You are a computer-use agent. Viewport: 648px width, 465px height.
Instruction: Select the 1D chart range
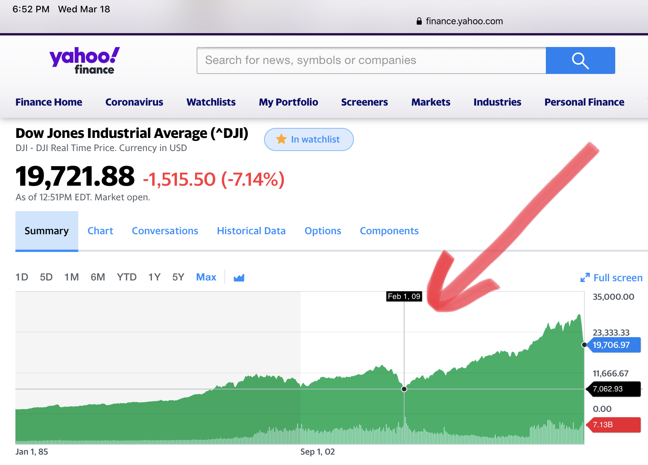click(22, 277)
